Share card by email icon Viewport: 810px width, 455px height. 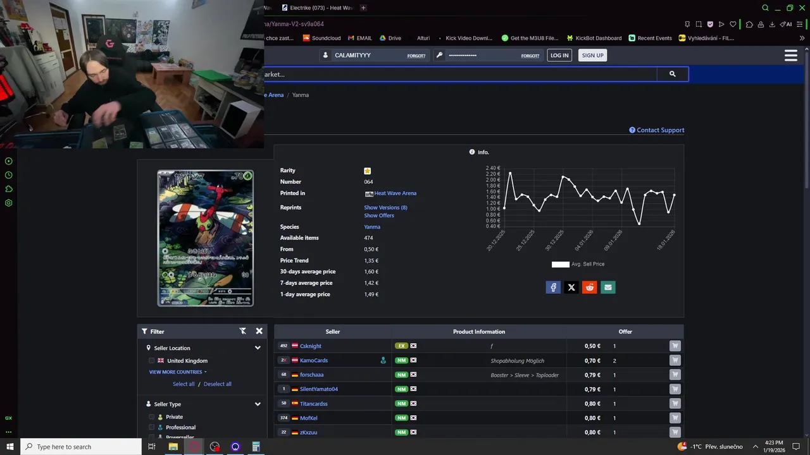click(x=608, y=288)
